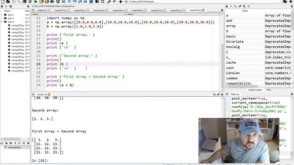Select the Variable explorer pane tab

255,90
